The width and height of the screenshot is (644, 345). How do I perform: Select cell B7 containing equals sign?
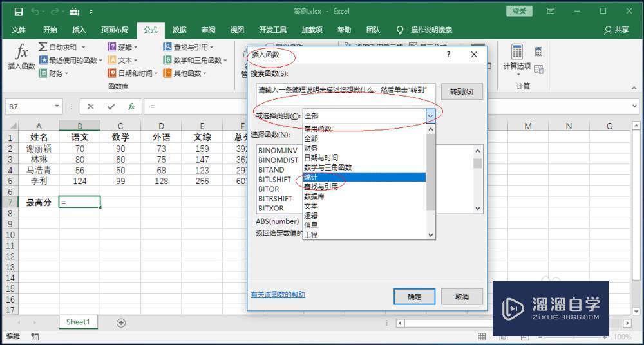[80, 201]
